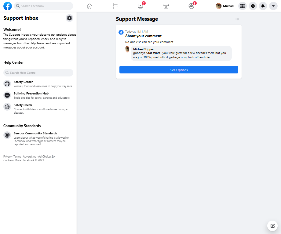281x234 pixels.
Task: Click the 'About your comment' heading
Action: pos(143,36)
